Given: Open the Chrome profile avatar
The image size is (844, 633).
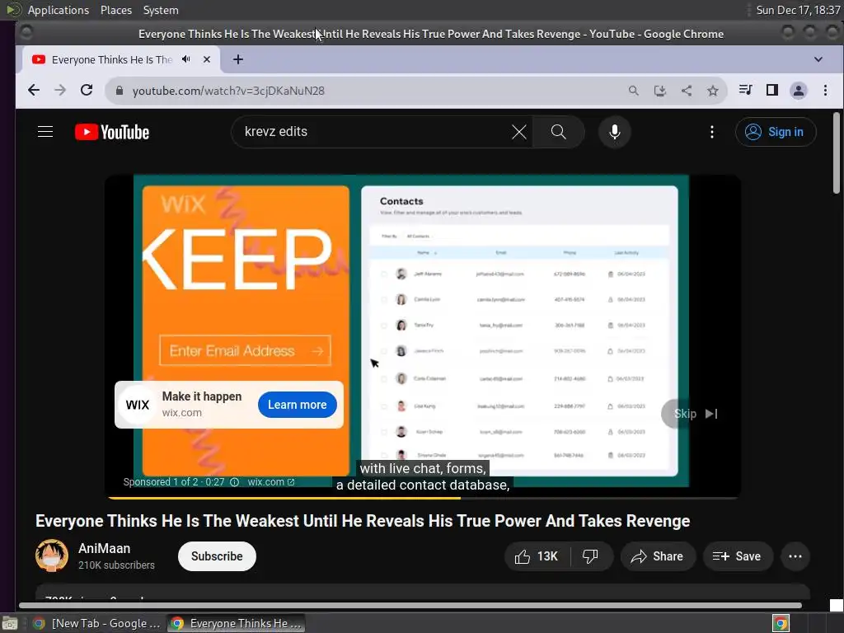Looking at the screenshot, I should pos(798,91).
